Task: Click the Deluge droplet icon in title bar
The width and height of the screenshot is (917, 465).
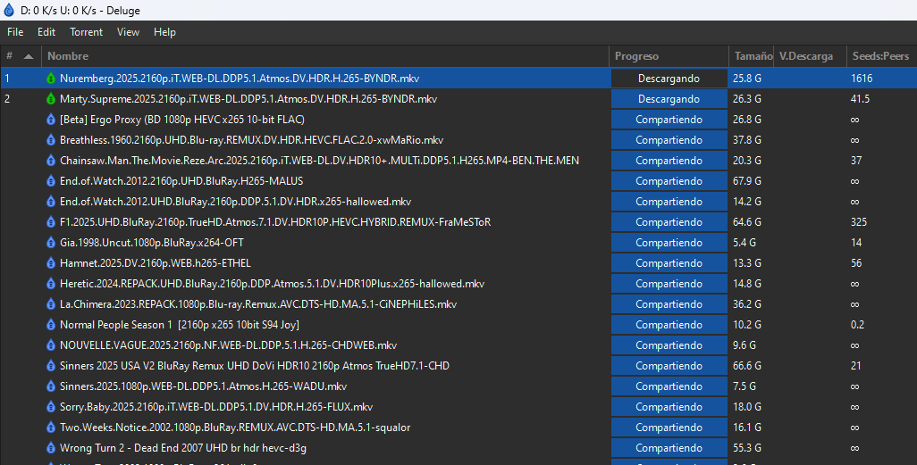Action: [x=9, y=10]
